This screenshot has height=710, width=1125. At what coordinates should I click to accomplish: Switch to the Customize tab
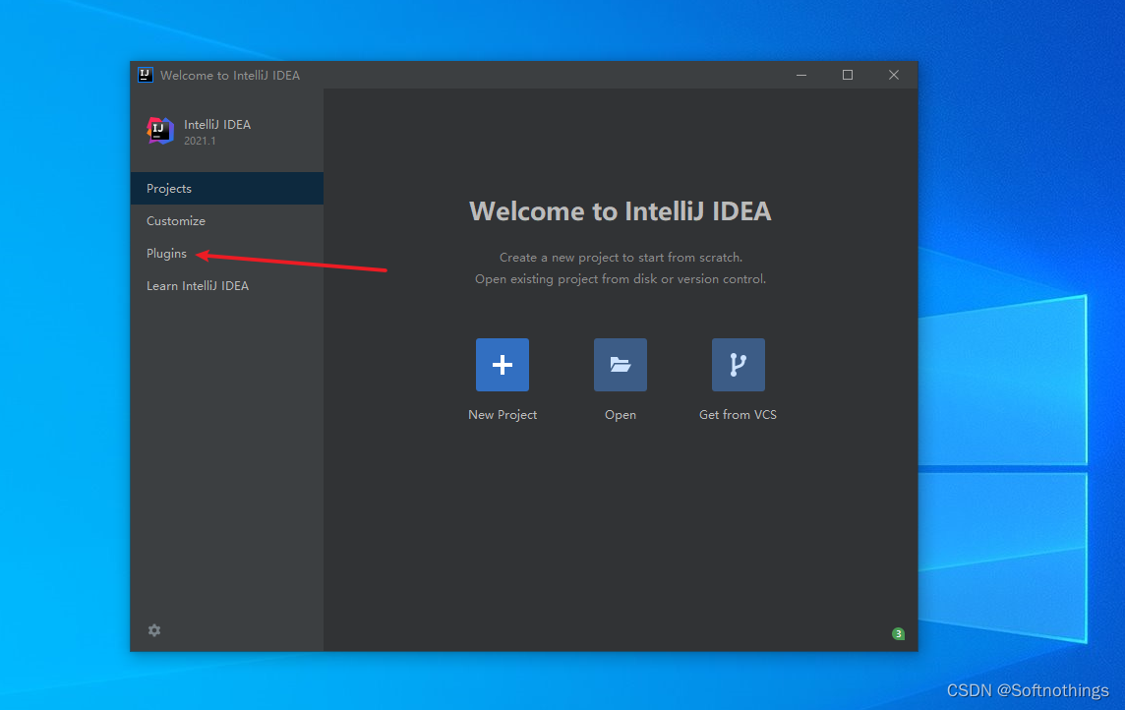click(227, 221)
